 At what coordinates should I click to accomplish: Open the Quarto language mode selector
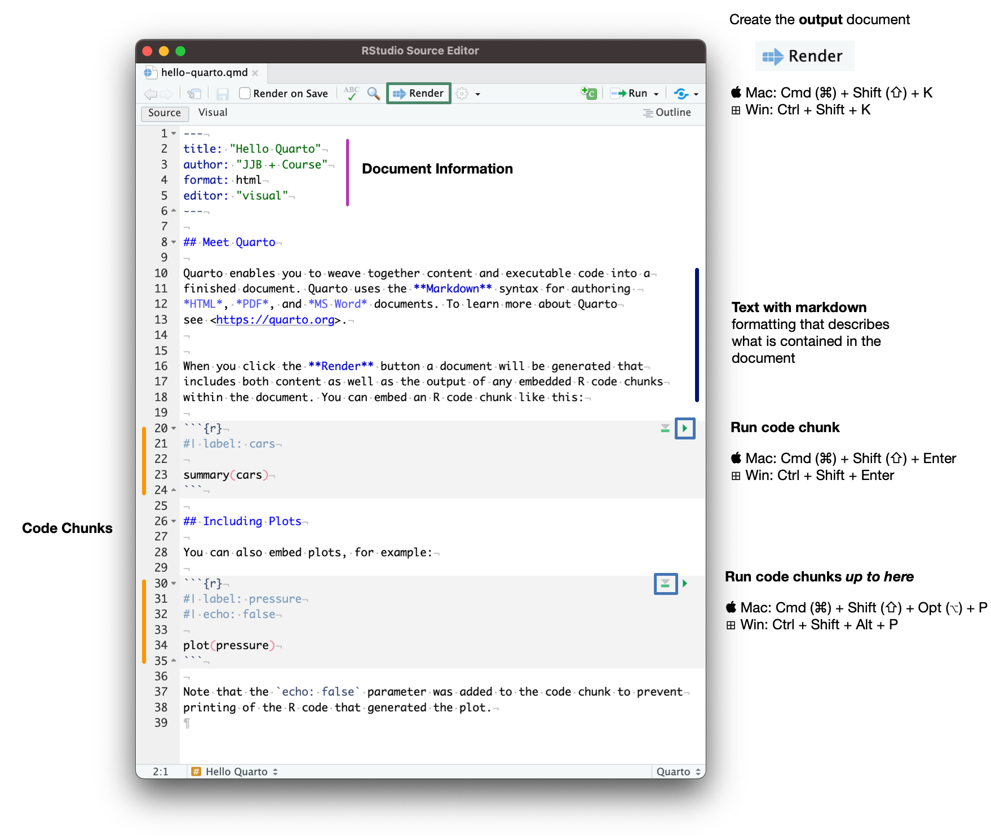coord(677,771)
